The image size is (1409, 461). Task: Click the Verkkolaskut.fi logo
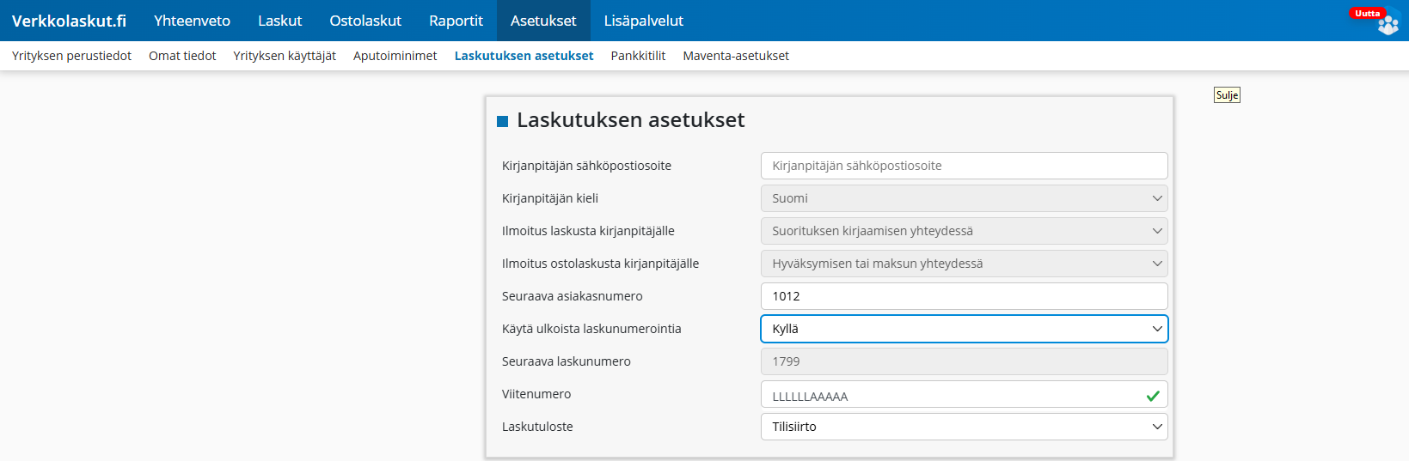(69, 21)
